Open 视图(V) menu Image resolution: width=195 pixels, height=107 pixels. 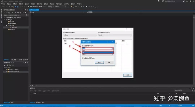coord(15,4)
